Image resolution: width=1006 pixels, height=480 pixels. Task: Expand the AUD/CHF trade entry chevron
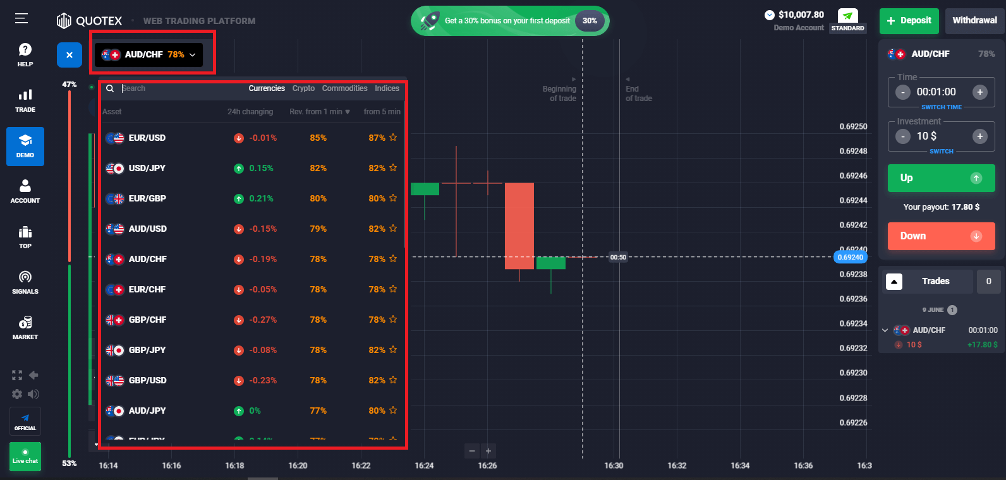point(885,330)
